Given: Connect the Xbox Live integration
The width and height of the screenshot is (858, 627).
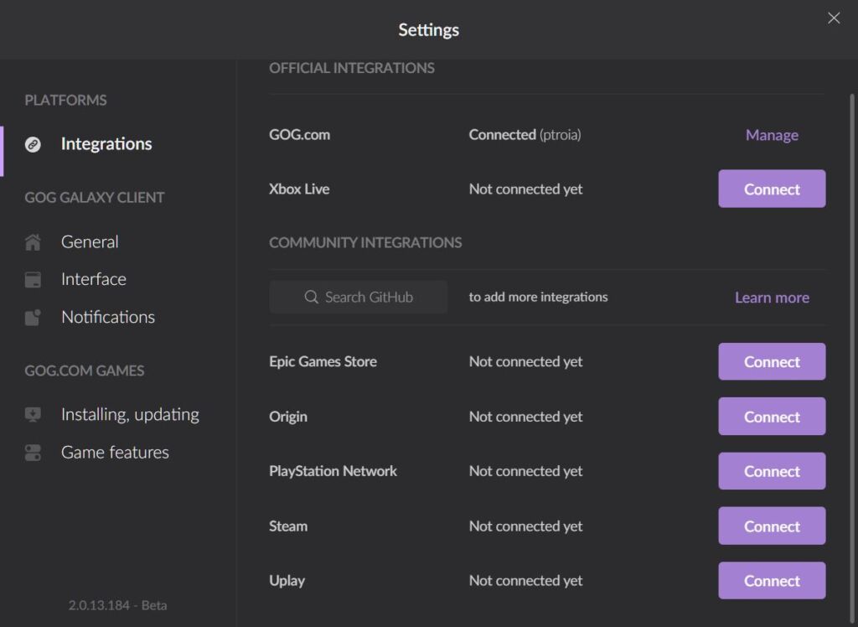Looking at the screenshot, I should pos(772,189).
